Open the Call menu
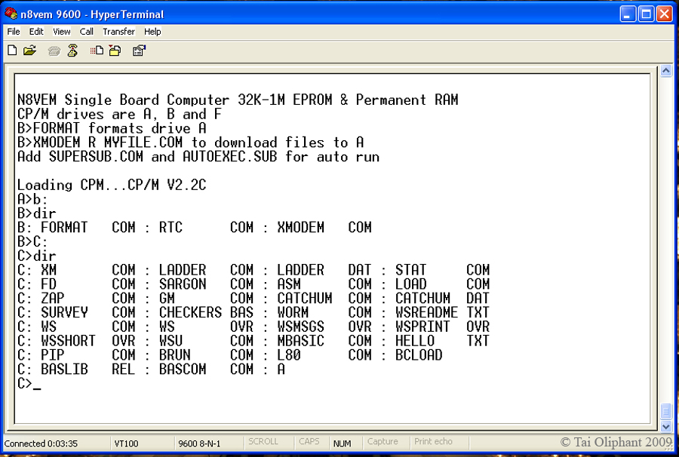This screenshot has width=679, height=457. tap(87, 32)
